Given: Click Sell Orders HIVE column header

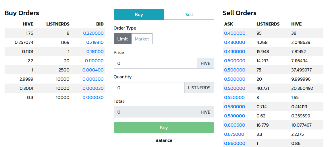Looking at the screenshot, I should point(296,24).
